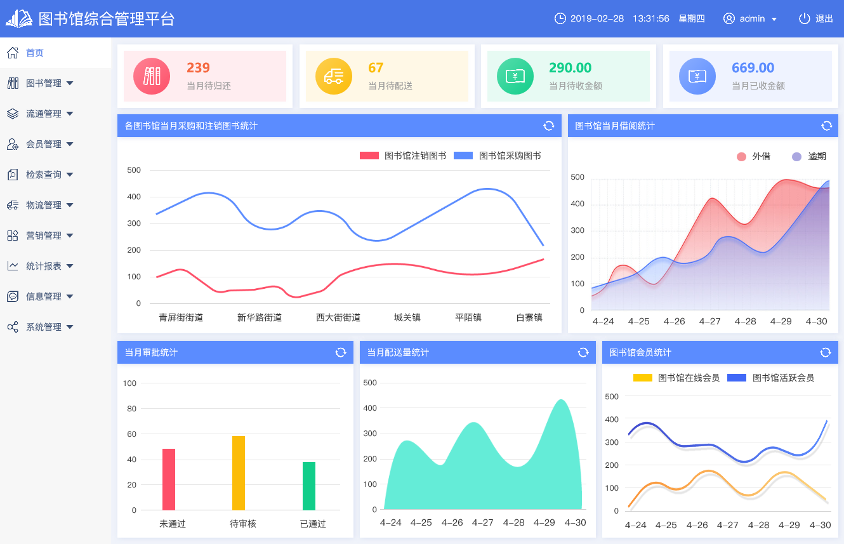
Task: Refresh the 图书馆当月借阅统计 chart
Action: 826,126
